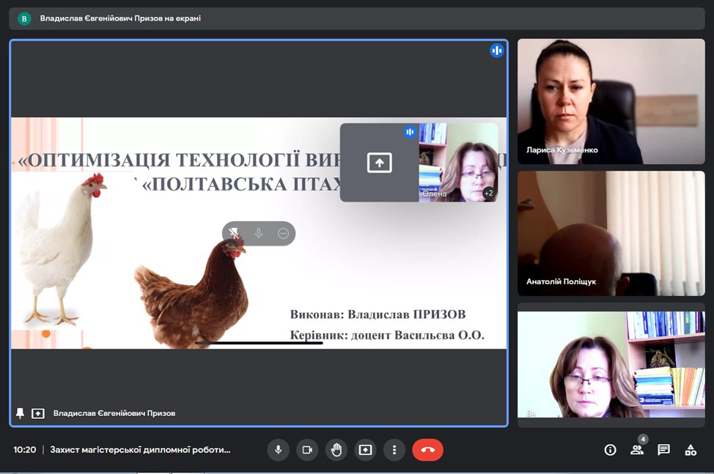This screenshot has width=714, height=474.
Task: Click the presenter name label 'Владислав Євгенійович Призов'
Action: coord(114,413)
